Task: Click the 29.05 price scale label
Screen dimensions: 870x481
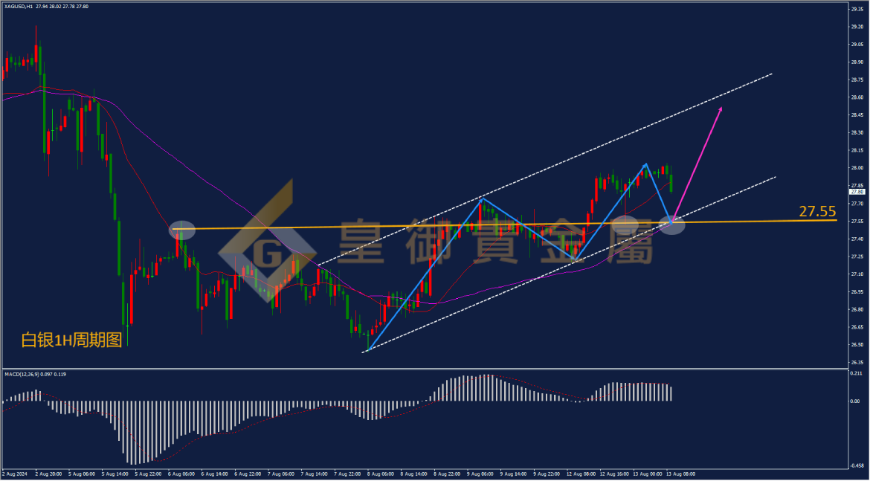Action: click(857, 45)
